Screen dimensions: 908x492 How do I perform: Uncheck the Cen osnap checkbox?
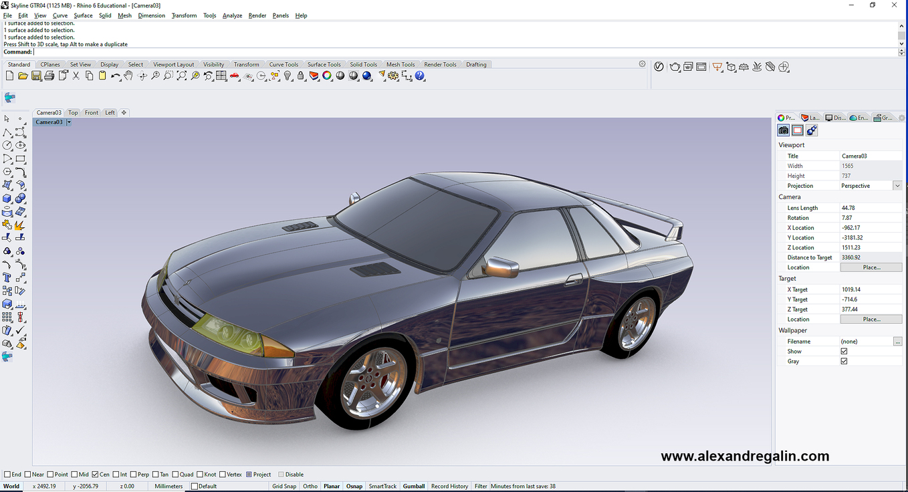point(96,475)
